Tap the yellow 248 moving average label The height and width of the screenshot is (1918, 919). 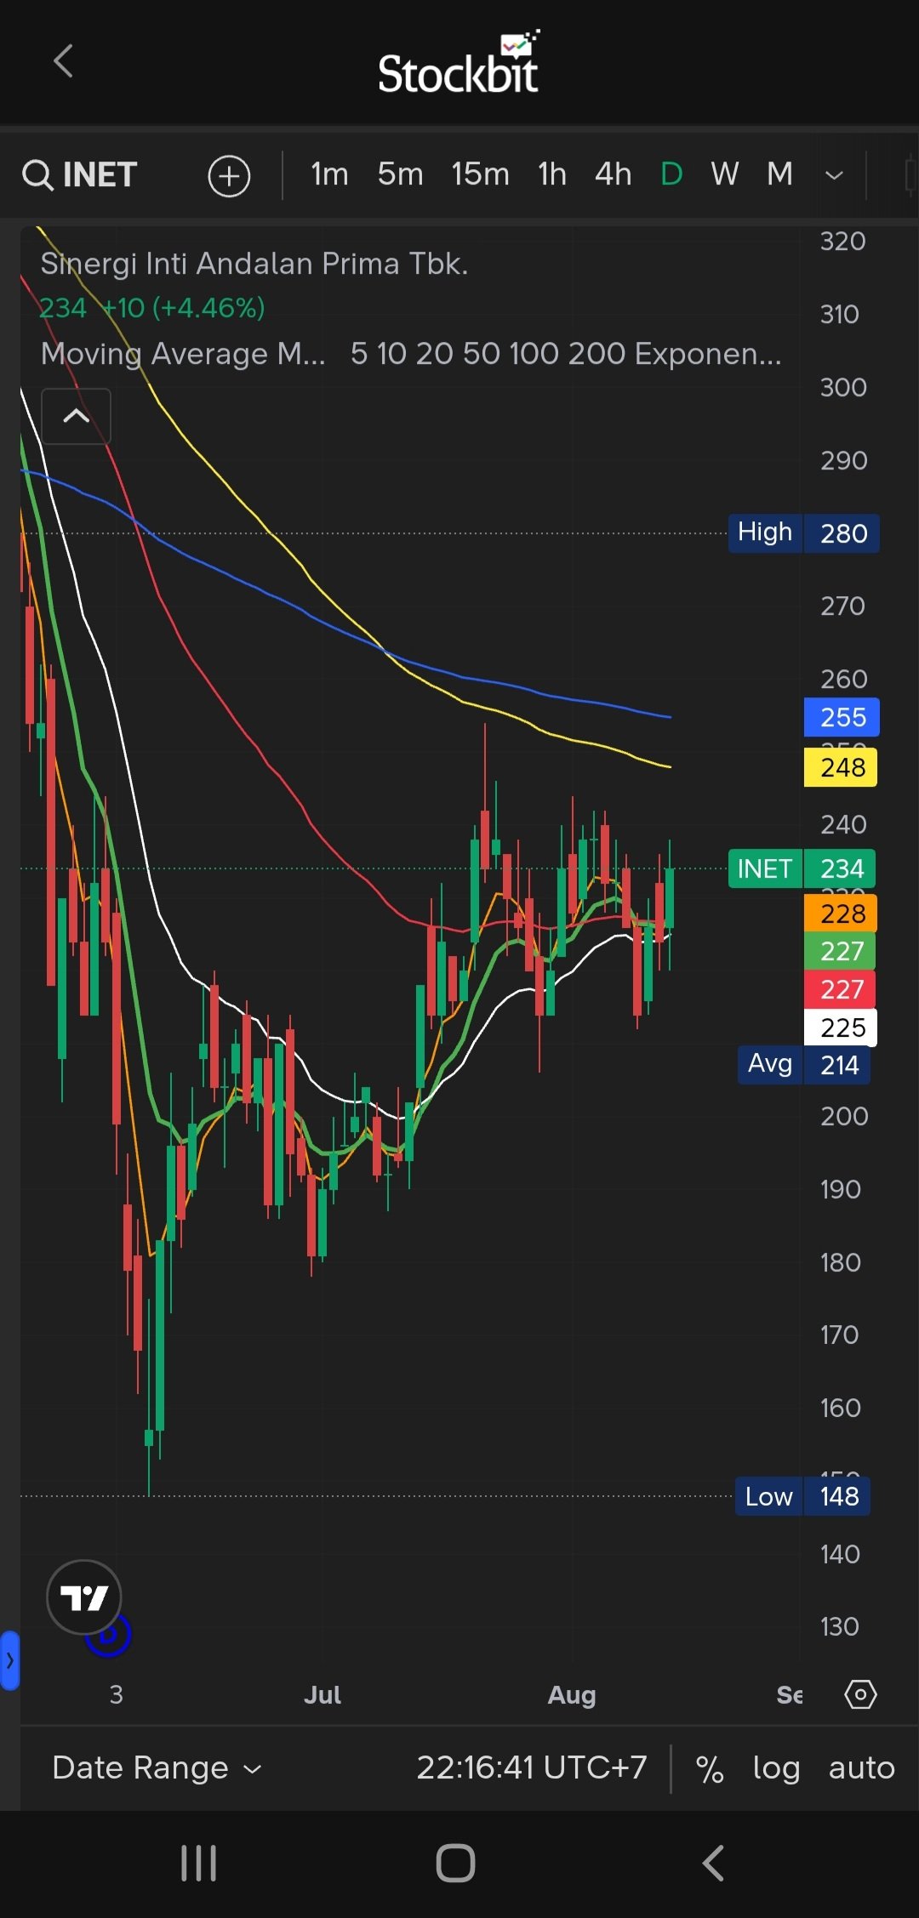[x=841, y=767]
